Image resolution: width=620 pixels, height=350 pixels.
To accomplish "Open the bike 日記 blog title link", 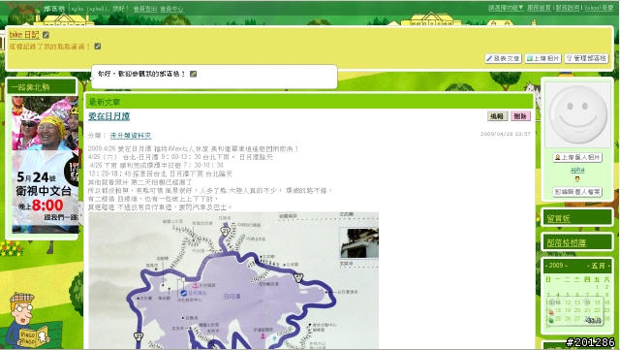I will click(x=24, y=35).
